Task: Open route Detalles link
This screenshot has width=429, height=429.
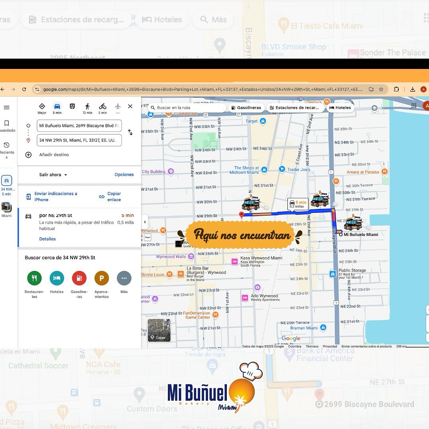Action: click(47, 239)
